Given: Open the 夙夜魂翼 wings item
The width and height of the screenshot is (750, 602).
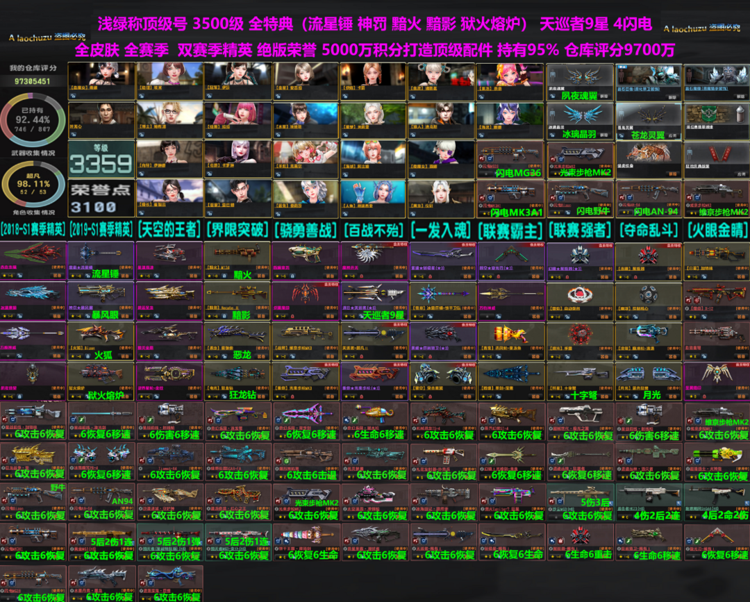Looking at the screenshot, I should (580, 82).
